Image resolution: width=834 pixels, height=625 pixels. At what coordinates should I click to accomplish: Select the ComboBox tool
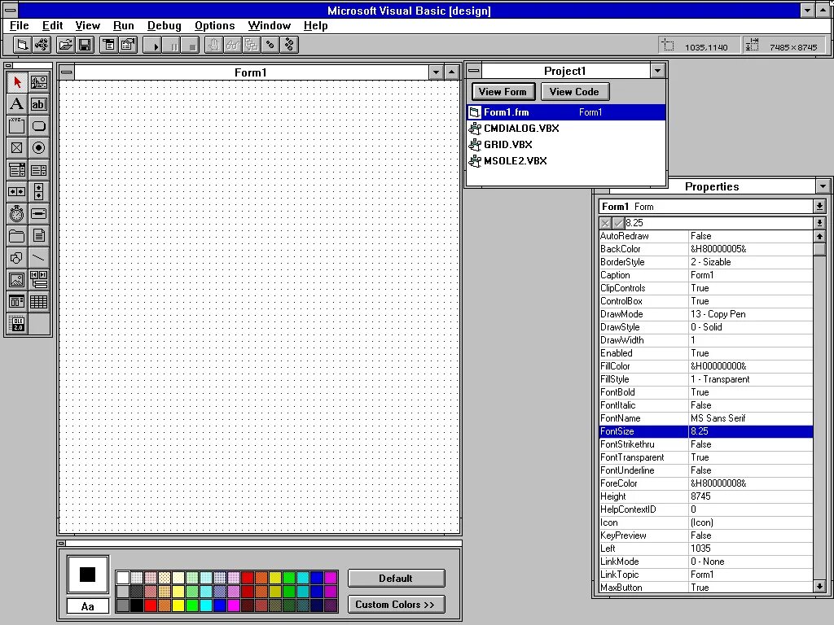(x=17, y=170)
